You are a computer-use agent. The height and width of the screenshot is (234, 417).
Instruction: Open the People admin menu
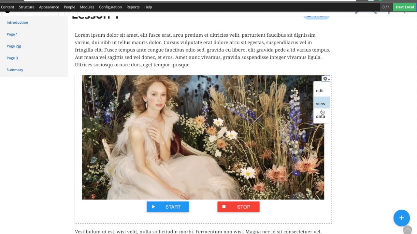tap(69, 7)
